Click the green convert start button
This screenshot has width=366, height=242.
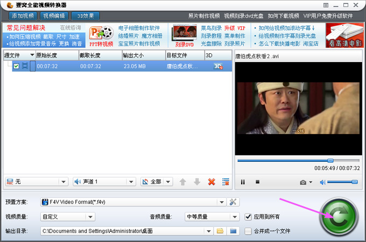tap(339, 217)
